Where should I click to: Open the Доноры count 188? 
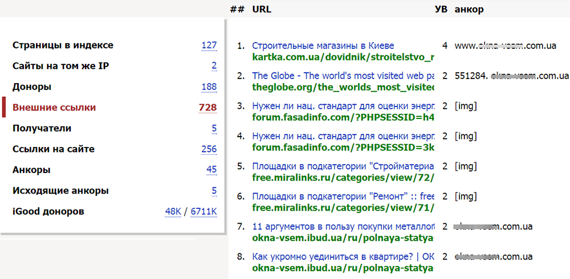pyautogui.click(x=209, y=87)
